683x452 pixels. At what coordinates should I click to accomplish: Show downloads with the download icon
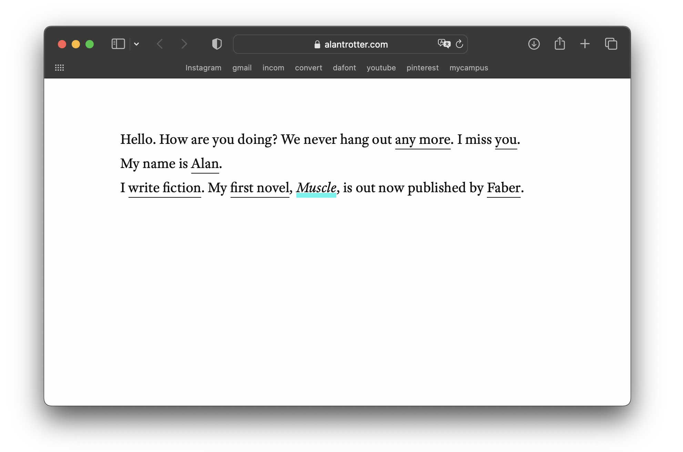pyautogui.click(x=534, y=44)
